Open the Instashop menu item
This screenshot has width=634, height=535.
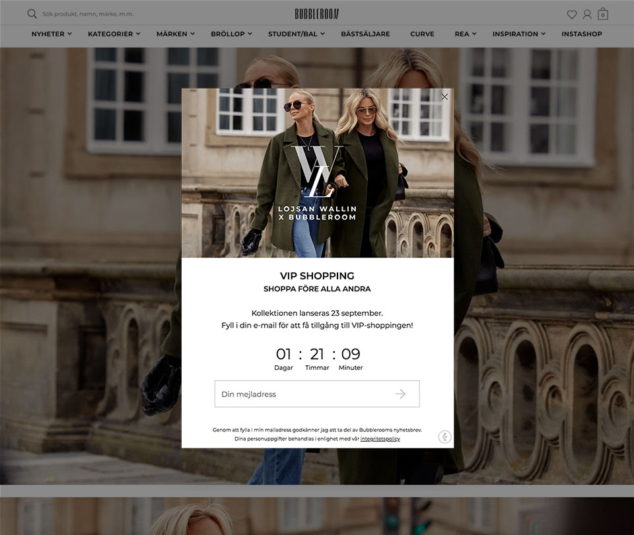582,34
